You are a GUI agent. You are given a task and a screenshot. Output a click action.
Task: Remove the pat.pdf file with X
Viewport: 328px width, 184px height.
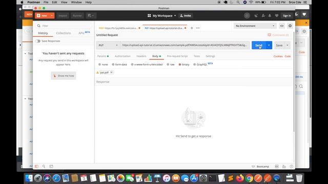tap(111, 73)
